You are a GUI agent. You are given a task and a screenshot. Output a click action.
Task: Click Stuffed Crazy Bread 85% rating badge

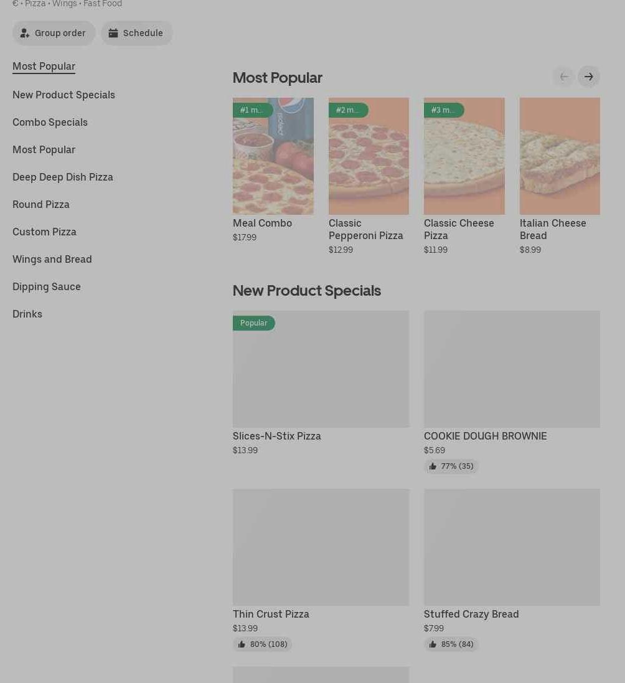[x=451, y=644]
